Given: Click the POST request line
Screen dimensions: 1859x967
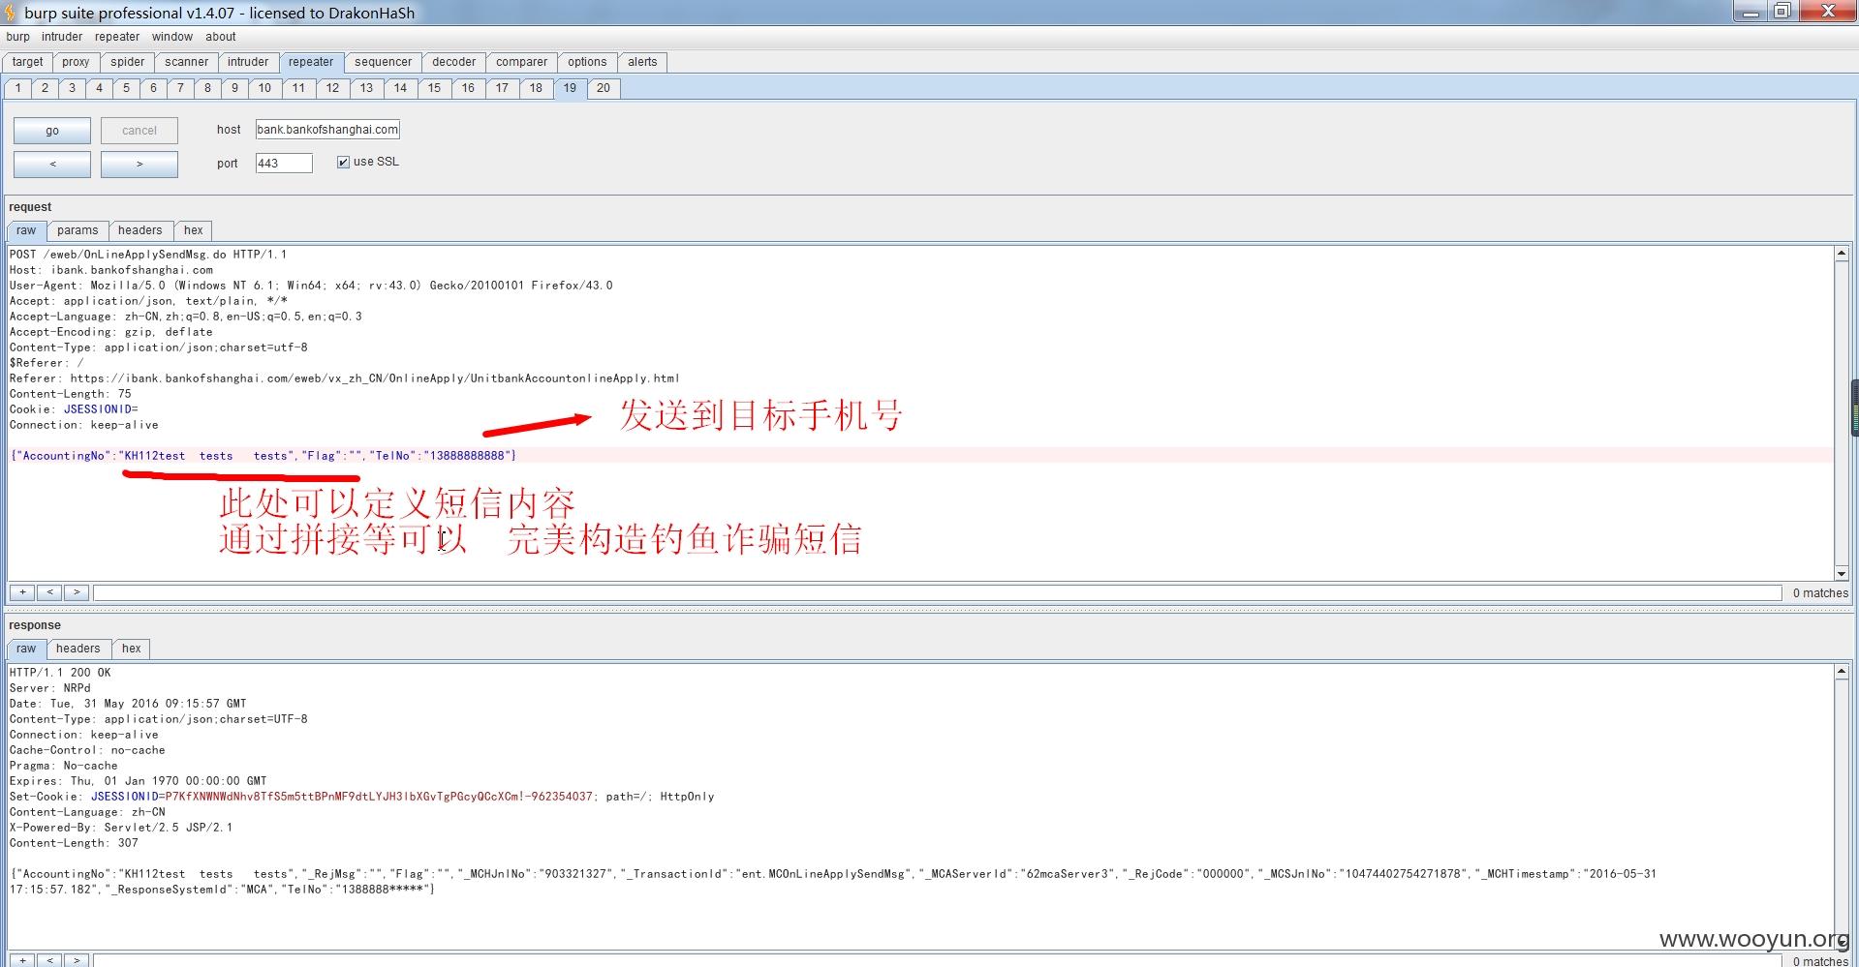Looking at the screenshot, I should tap(148, 255).
